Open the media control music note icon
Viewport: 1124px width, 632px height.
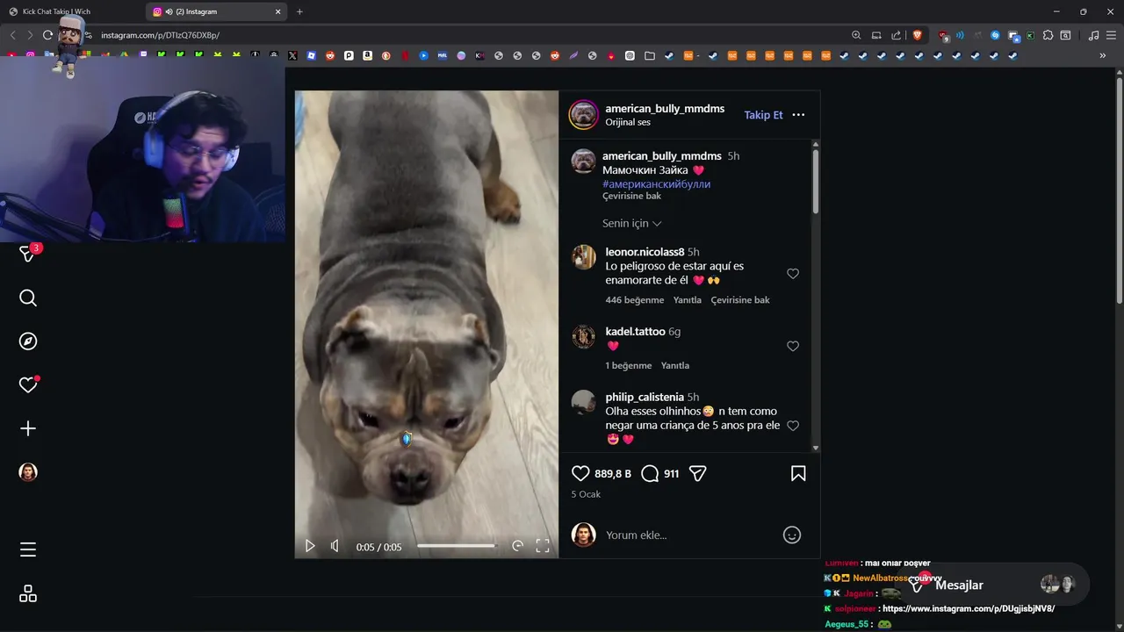pos(1093,35)
